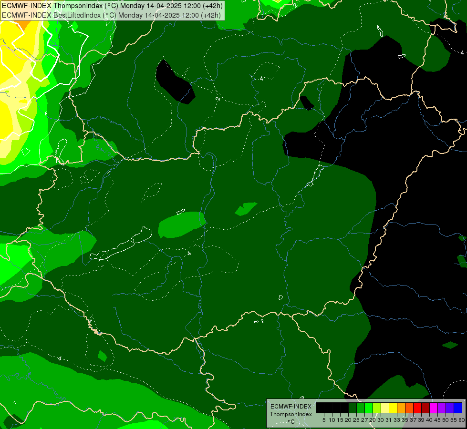
Task: Select the magenta 40–45 legend swatch
Action: point(434,408)
